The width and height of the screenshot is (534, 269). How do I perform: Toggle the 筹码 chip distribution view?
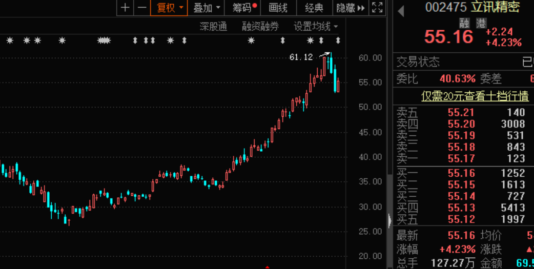click(x=243, y=8)
